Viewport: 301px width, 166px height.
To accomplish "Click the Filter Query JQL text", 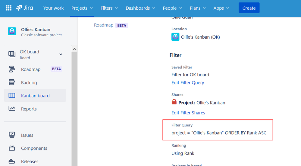I will 219,133.
